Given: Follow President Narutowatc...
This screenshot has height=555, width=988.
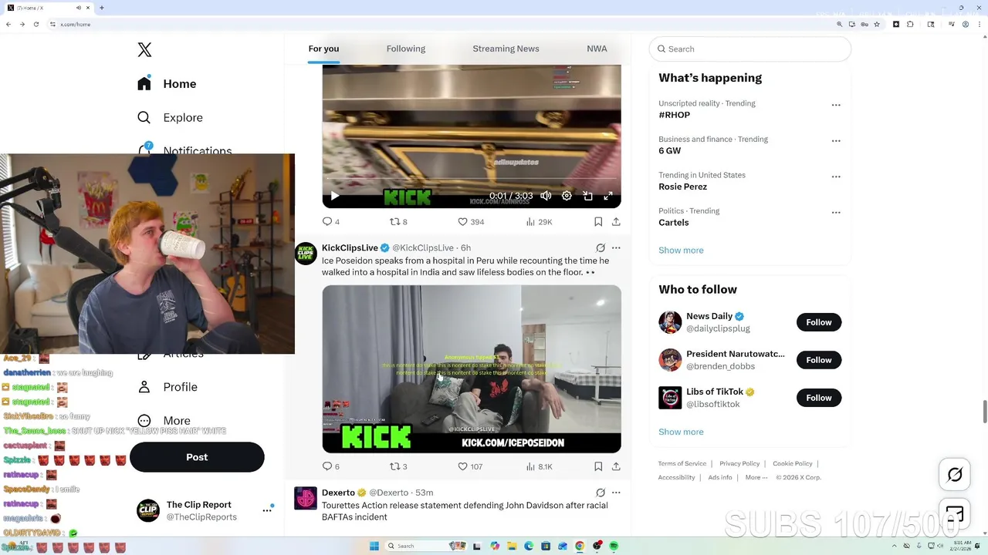Looking at the screenshot, I should 819,360.
